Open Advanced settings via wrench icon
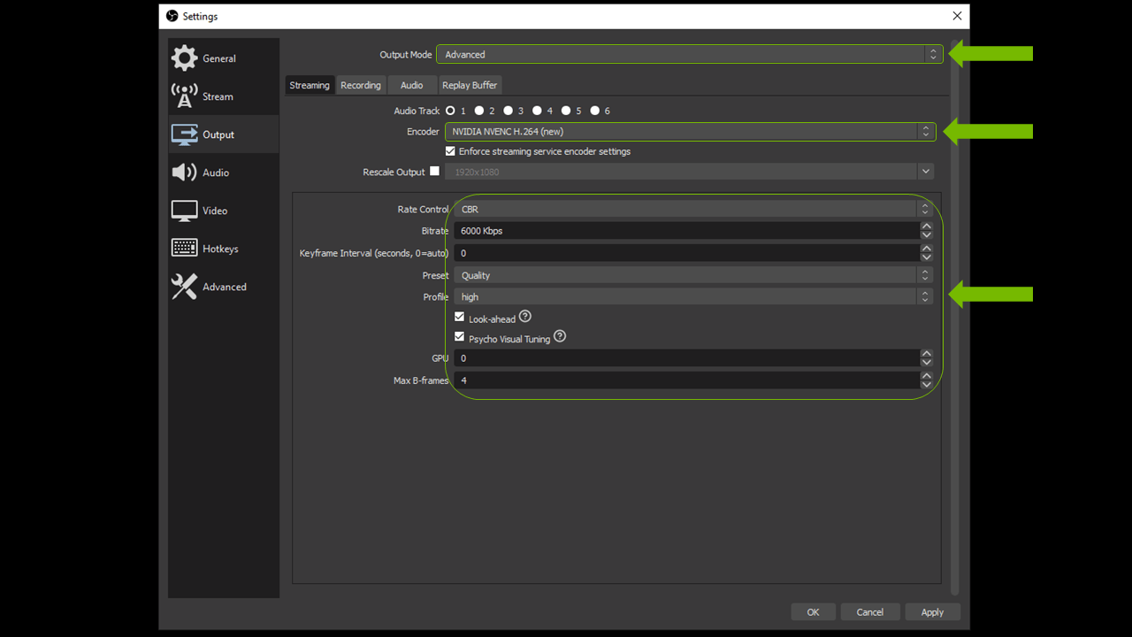Viewport: 1132px width, 637px height. point(184,286)
